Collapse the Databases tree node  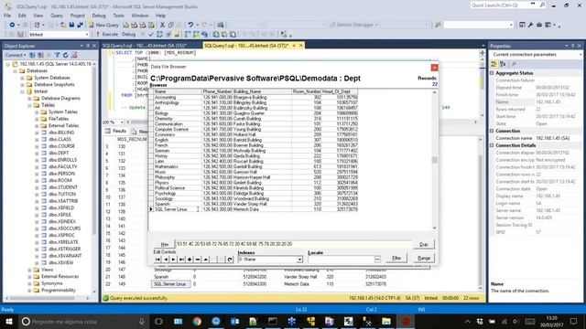tap(15, 71)
